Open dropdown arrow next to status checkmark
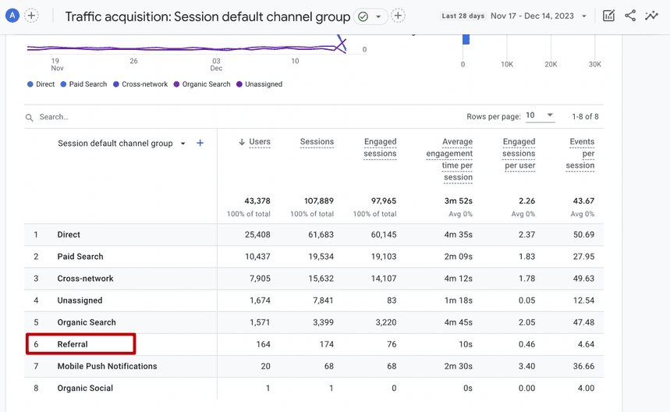The height and width of the screenshot is (412, 670). [378, 16]
